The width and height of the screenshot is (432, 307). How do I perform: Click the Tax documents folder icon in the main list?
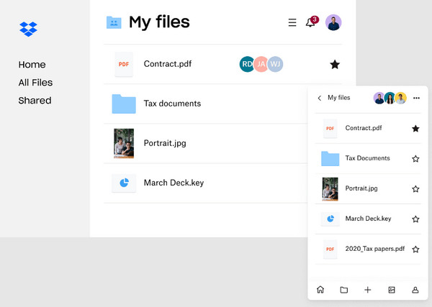(124, 104)
